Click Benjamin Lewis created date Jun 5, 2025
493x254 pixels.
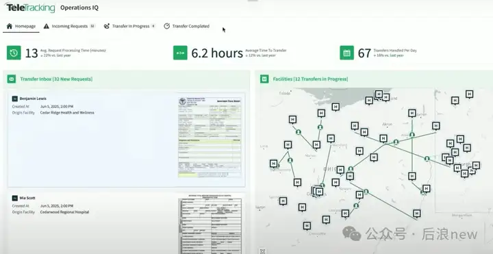(57, 107)
